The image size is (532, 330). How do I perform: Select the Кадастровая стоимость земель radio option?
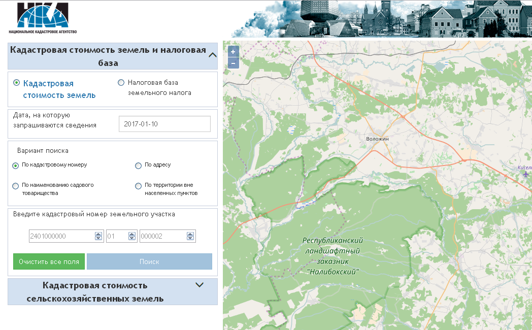pos(17,83)
